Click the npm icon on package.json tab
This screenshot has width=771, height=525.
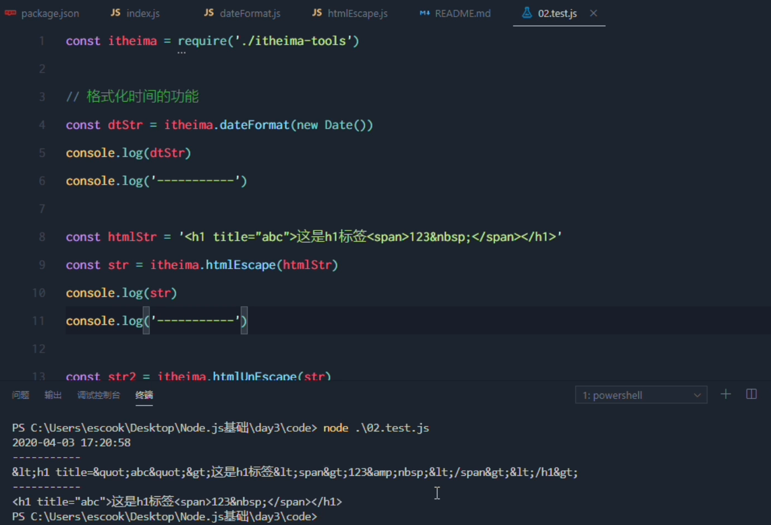click(x=10, y=13)
